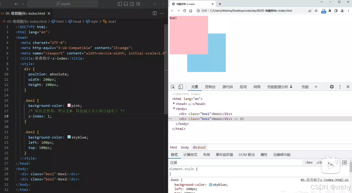Share this page from the address bar
352x193 pixels.
point(310,11)
